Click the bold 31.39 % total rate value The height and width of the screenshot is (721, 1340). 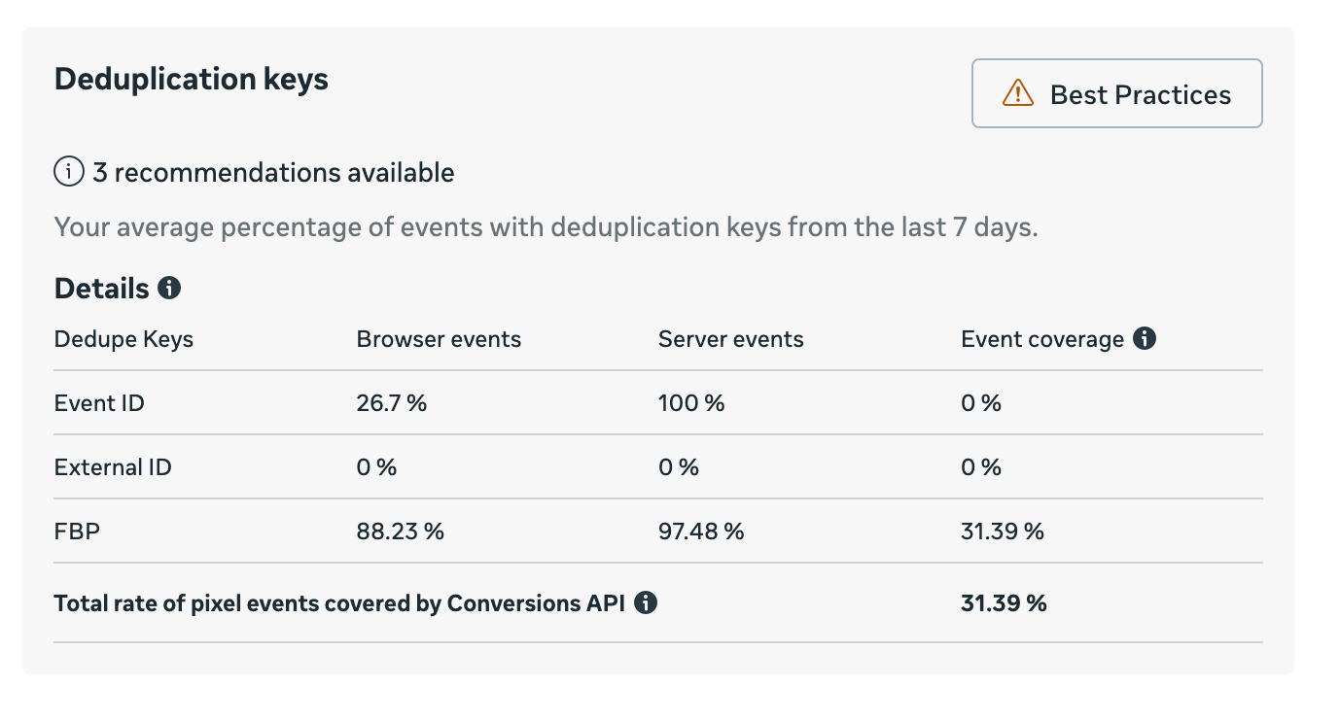1003,603
